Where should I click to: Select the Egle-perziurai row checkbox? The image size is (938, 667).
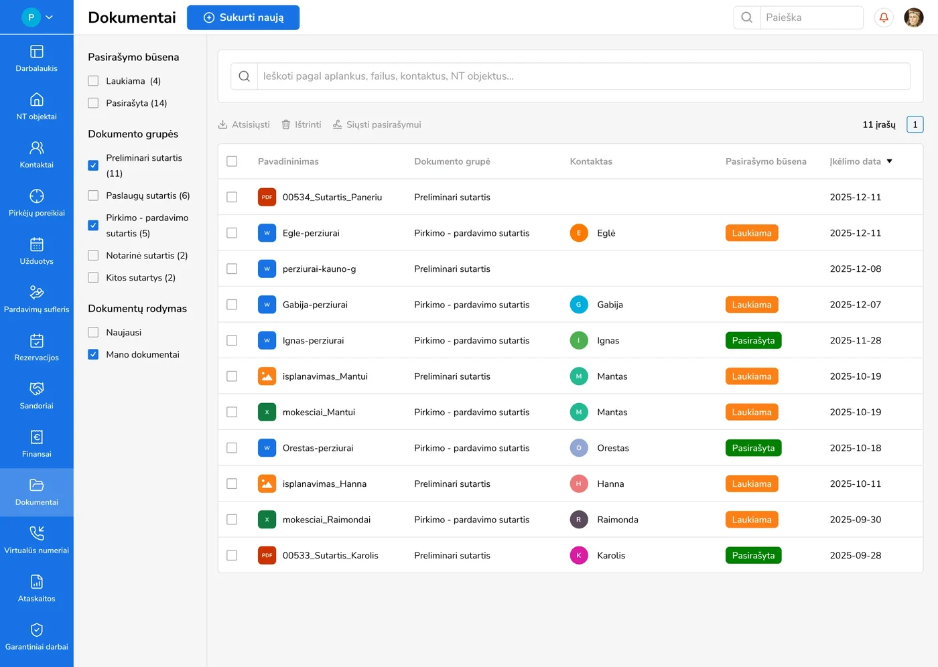pos(232,233)
